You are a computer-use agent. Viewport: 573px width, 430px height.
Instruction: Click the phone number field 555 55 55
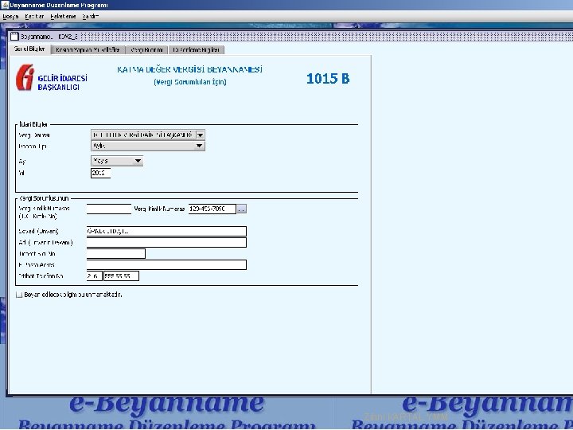coord(121,276)
